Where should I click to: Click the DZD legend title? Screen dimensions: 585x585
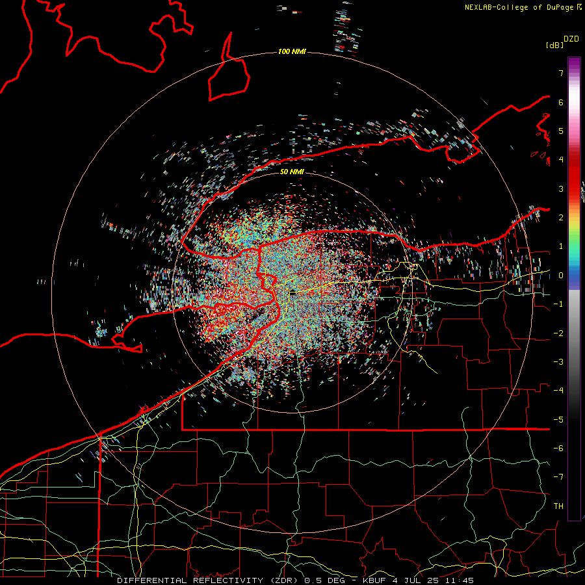pos(571,39)
